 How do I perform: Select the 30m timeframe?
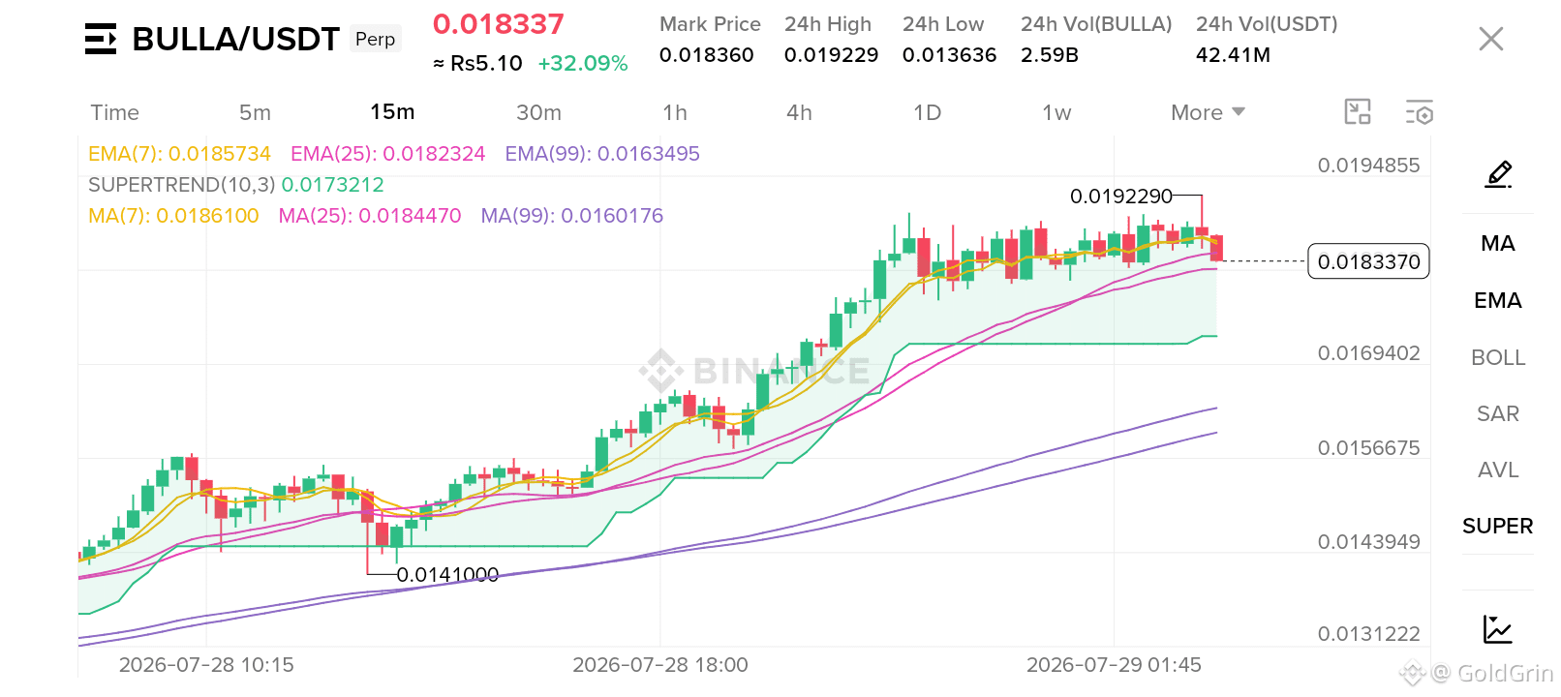pyautogui.click(x=538, y=112)
